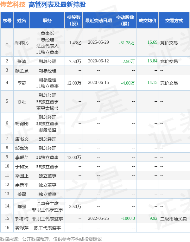Click the name 张清
This screenshot has width=190, height=242.
[22, 61]
